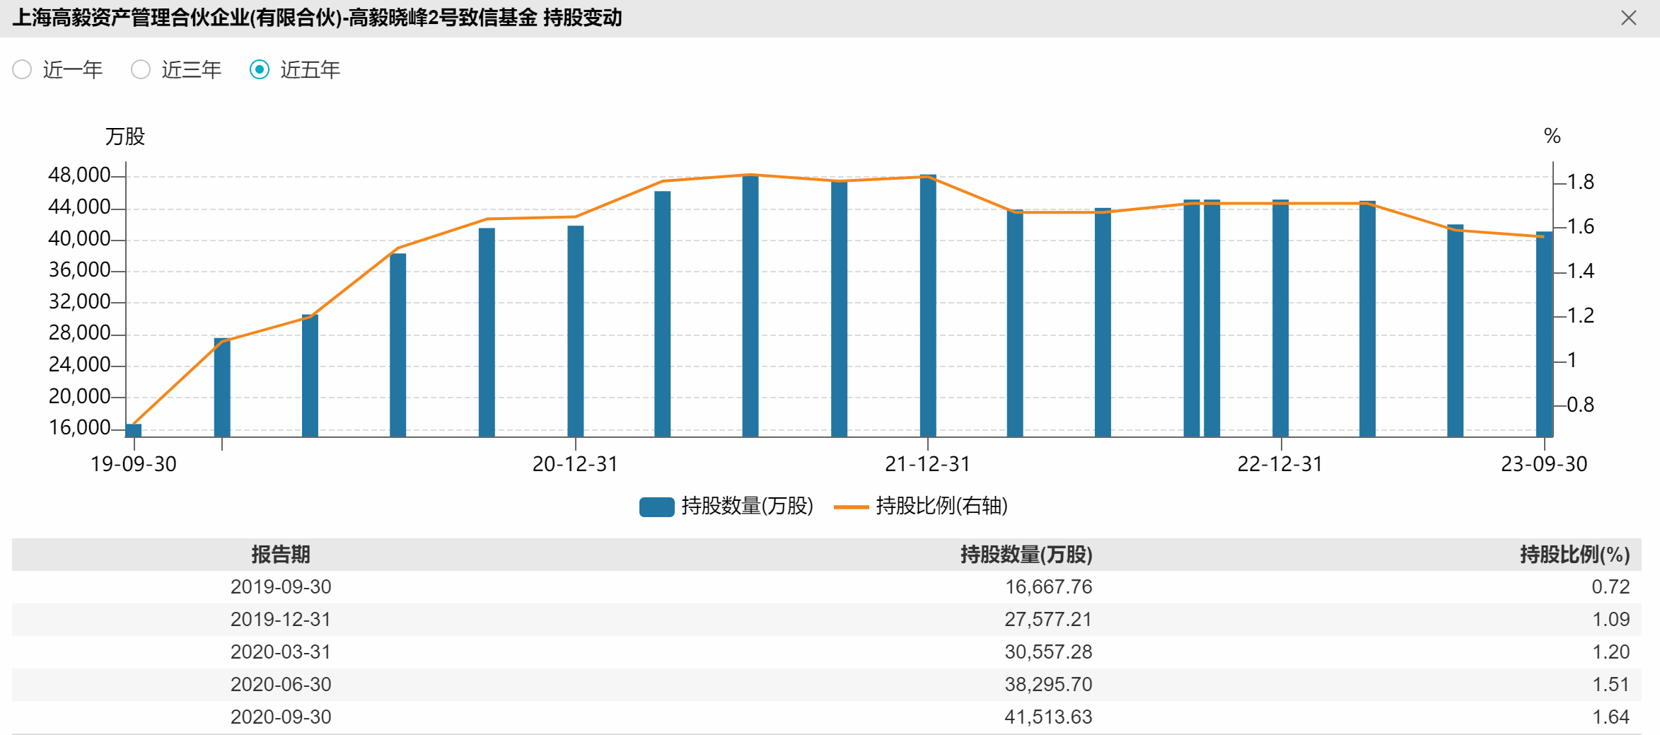Screen dimensions: 1660x735
Task: Click the blue bar above the 19-09-30 tick
Action: tap(134, 430)
